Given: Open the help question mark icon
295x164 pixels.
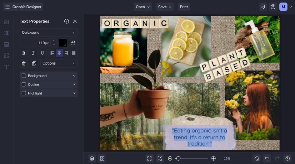Looking at the screenshot, I should (273, 7).
